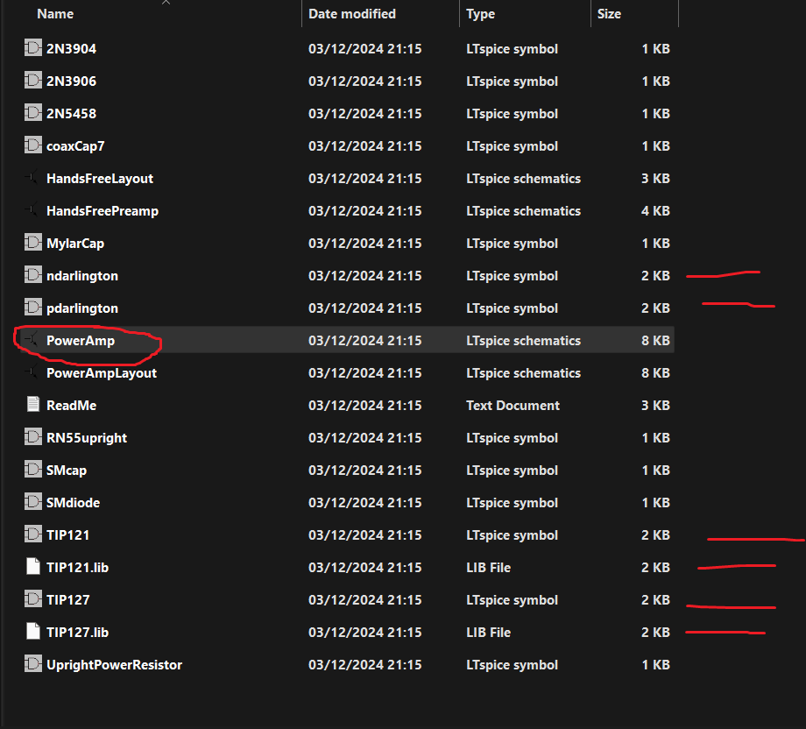Screen dimensions: 806x729
Task: Click LTspice symbol type of UprightPowerResistor
Action: 512,664
